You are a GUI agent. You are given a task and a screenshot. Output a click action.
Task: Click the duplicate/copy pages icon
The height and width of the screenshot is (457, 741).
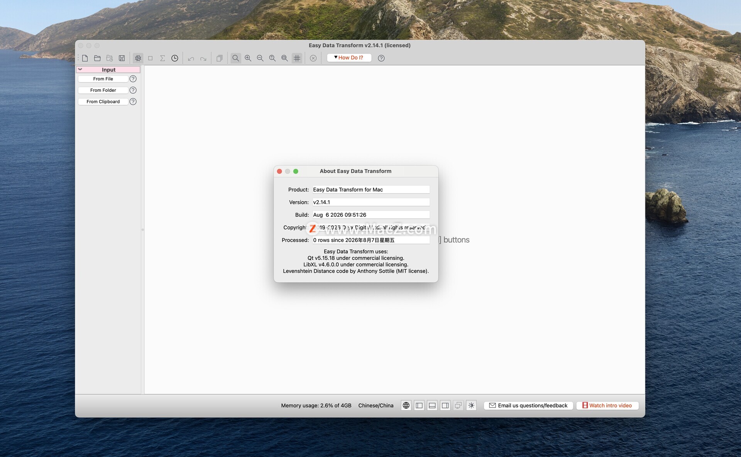pyautogui.click(x=220, y=58)
